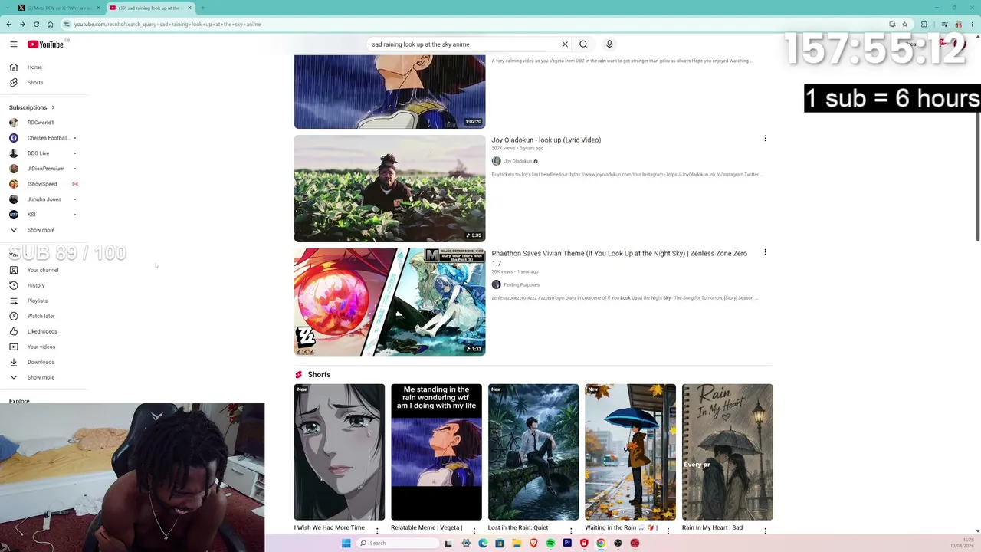
Task: Bookmark this page with the star icon
Action: [x=904, y=25]
